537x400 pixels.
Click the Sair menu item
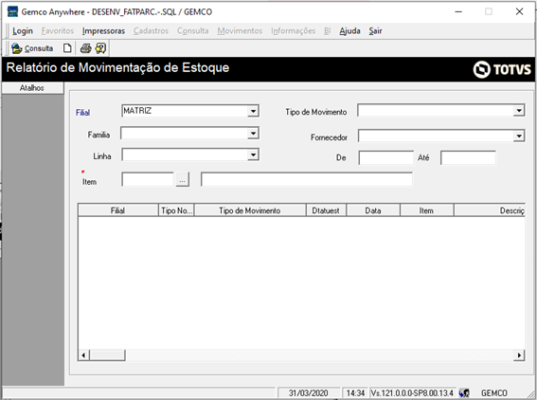click(375, 31)
